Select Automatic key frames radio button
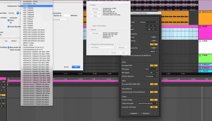212x121 pixels. [x=9, y=18]
